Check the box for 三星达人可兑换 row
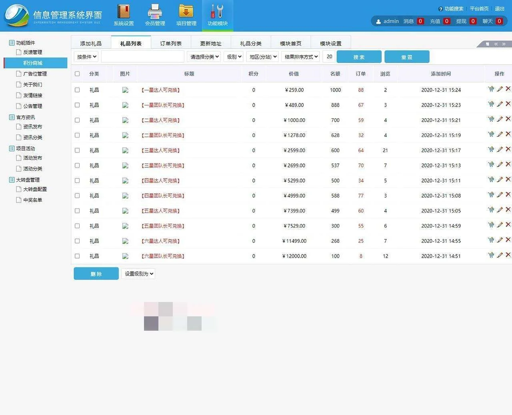 (x=77, y=151)
